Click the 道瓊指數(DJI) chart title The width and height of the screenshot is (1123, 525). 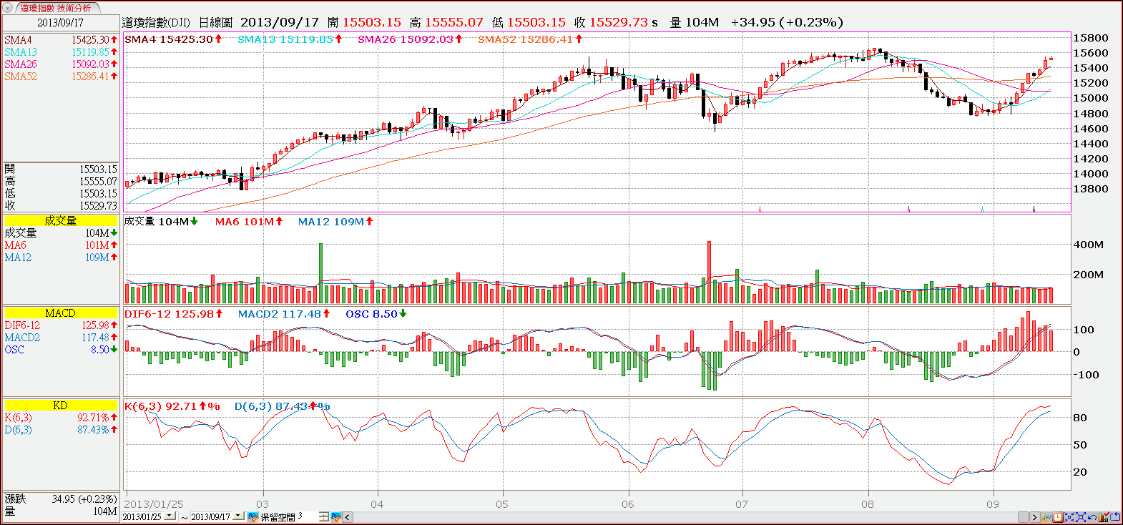156,23
